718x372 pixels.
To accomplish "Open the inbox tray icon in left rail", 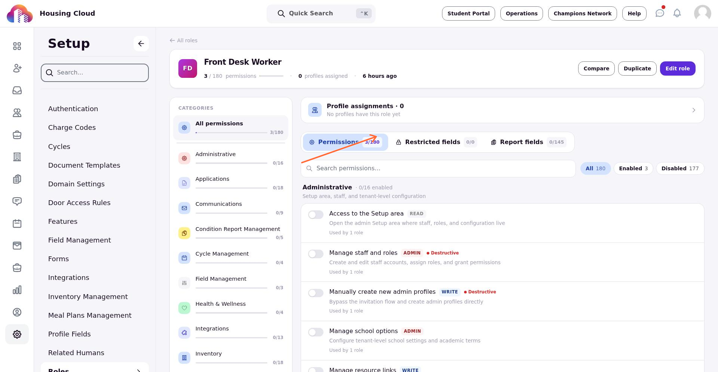I will 17,91.
